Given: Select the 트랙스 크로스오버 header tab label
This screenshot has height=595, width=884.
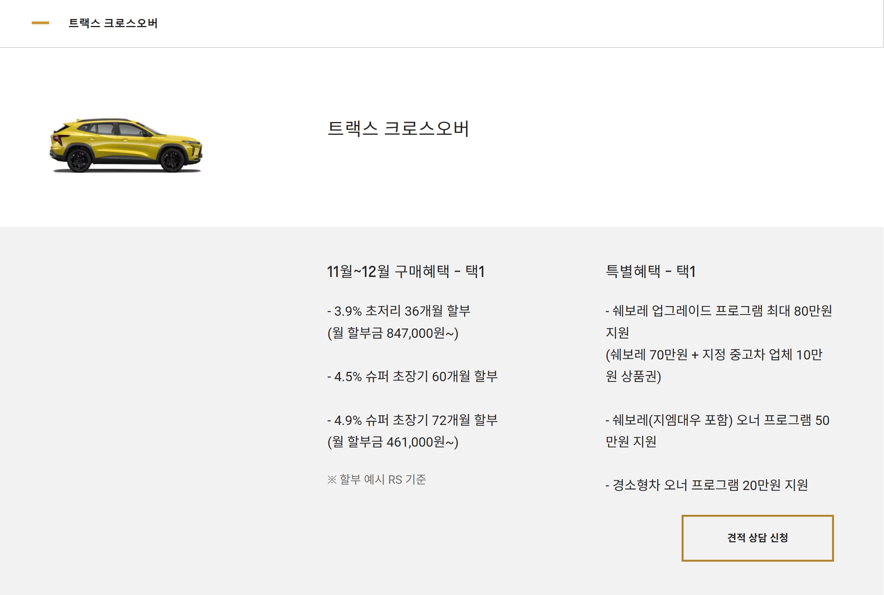Looking at the screenshot, I should (113, 23).
